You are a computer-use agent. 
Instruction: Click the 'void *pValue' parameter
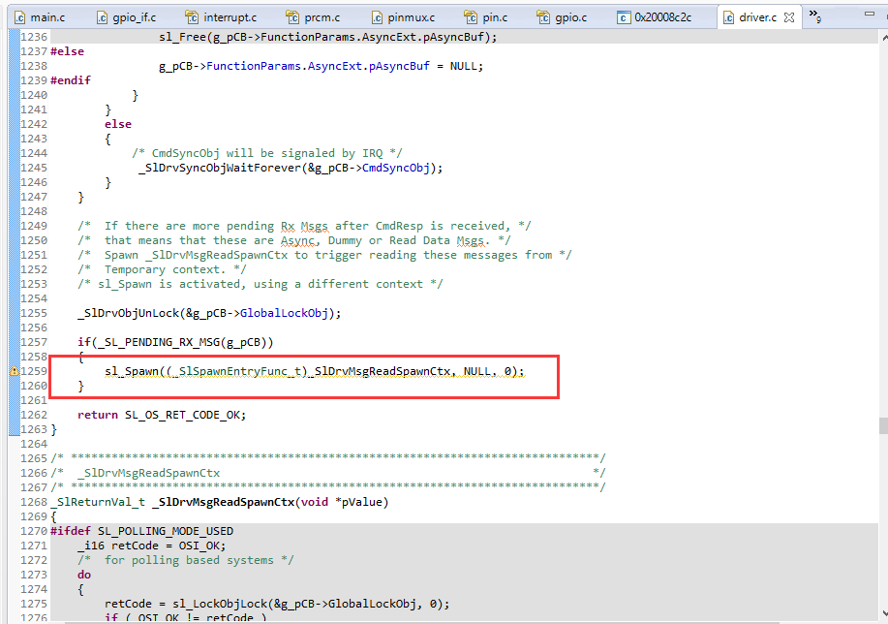pyautogui.click(x=341, y=502)
